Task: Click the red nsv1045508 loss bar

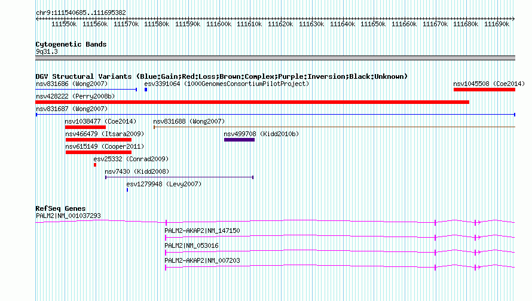Action: [485, 90]
